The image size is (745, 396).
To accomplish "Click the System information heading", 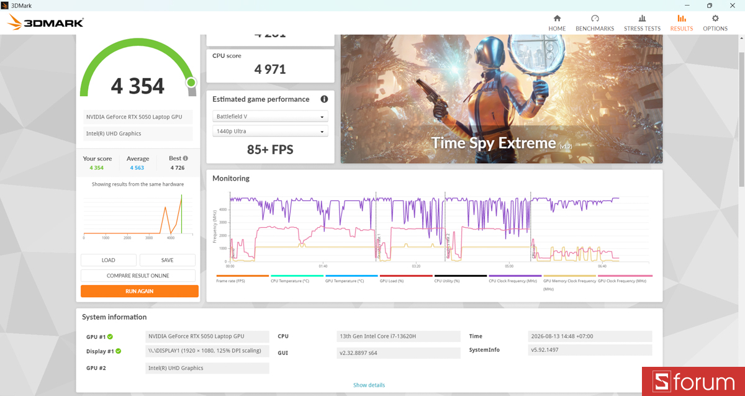I will pos(114,317).
